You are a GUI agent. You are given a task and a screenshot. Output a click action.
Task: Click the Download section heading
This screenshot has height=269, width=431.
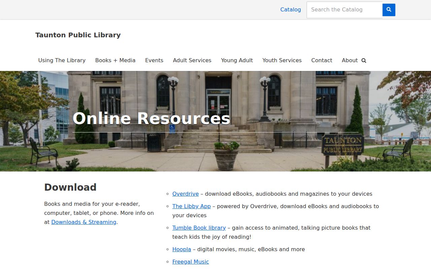(70, 187)
